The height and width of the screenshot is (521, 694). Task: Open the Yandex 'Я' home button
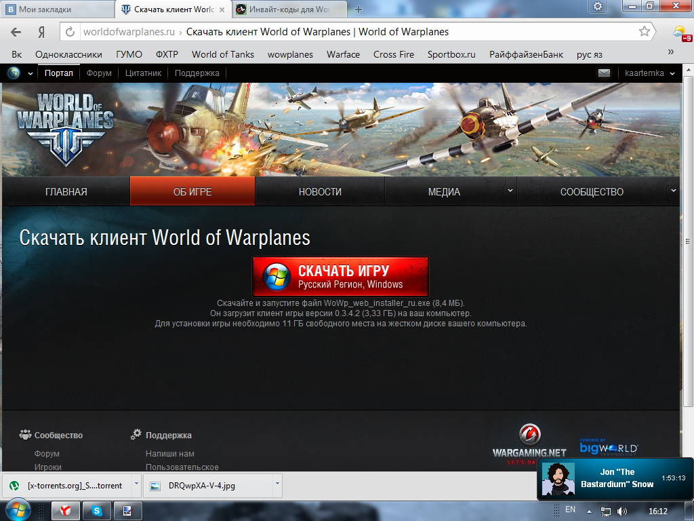[x=41, y=32]
